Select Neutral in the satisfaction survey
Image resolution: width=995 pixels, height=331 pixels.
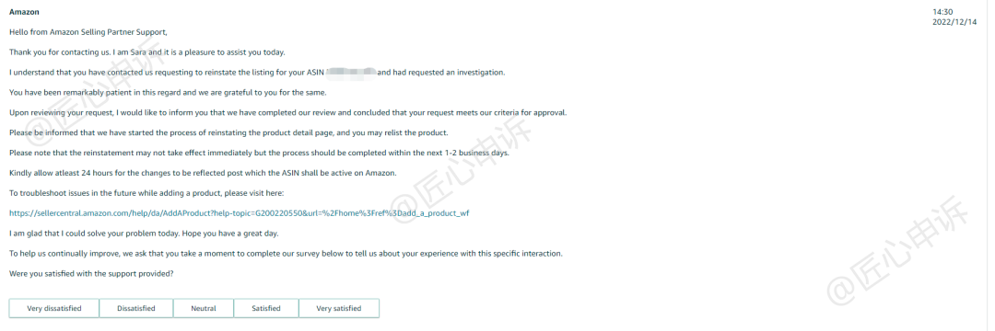(x=203, y=308)
